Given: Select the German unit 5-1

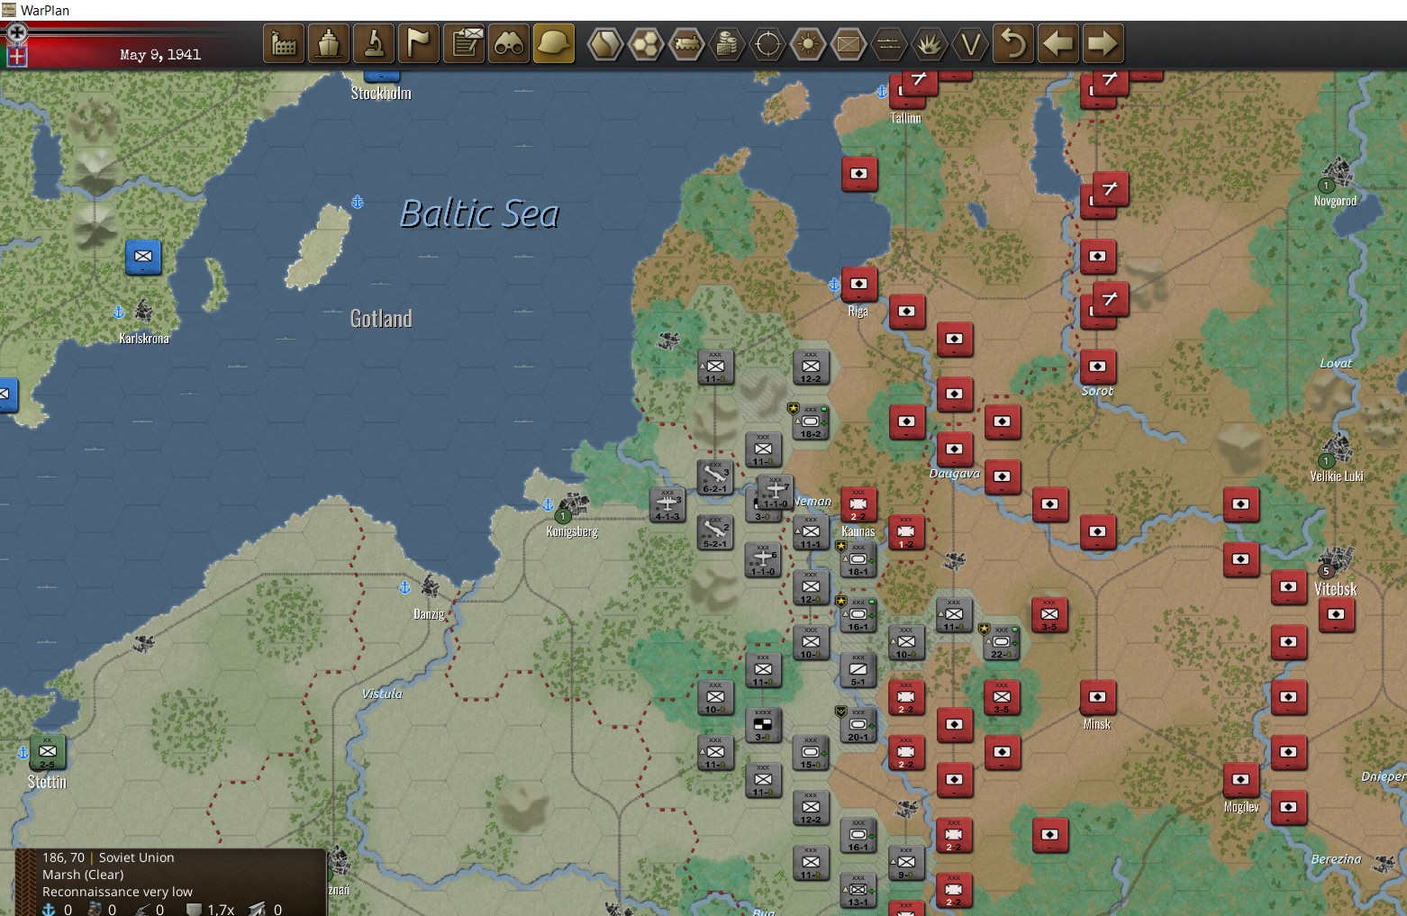Looking at the screenshot, I should coord(858,669).
